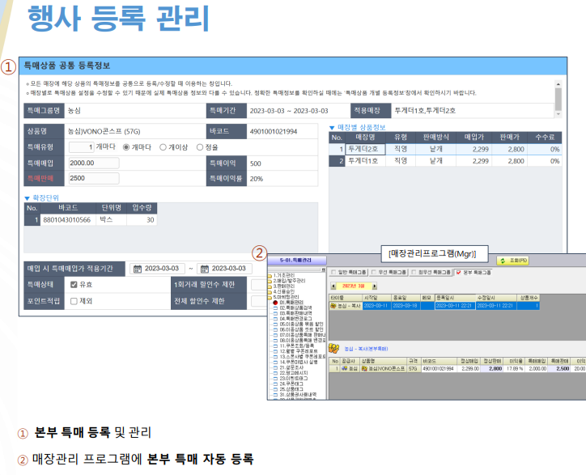Open 02.특매상품검색 menu item
Screen dimensions: 586x475
(295, 308)
